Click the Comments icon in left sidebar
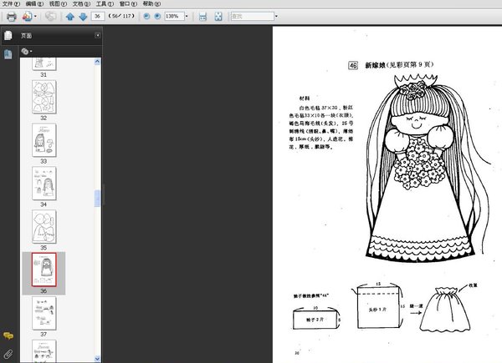Image resolution: width=502 pixels, height=363 pixels. click(8, 335)
